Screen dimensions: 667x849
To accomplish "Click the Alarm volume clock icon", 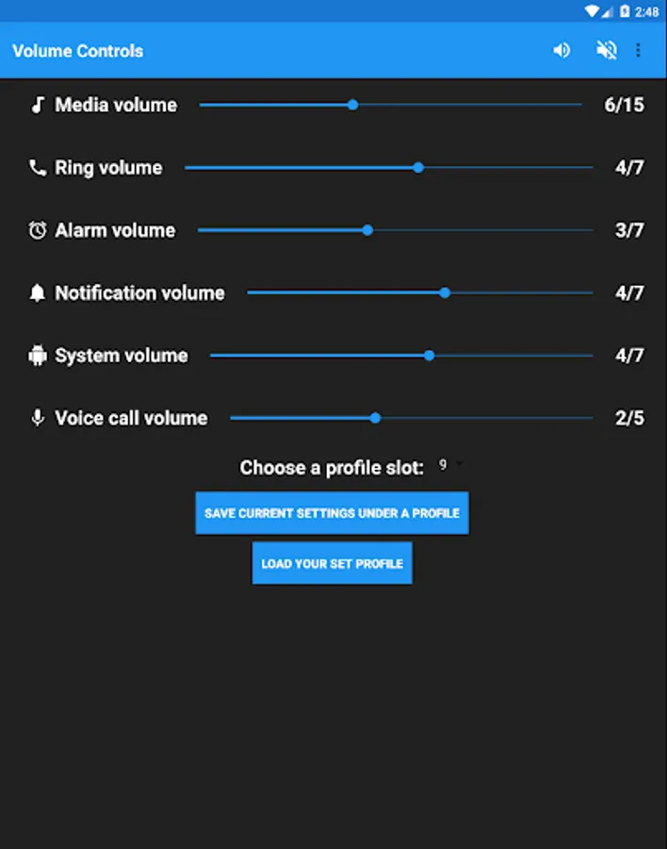I will 38,230.
